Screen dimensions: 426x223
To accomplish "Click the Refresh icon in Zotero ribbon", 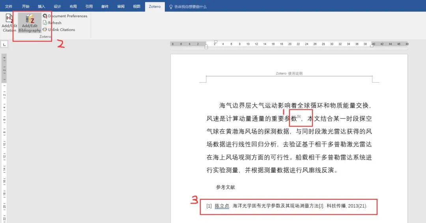I will 45,23.
